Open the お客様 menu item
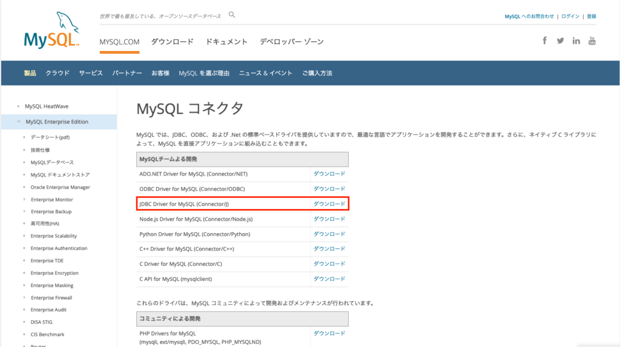The width and height of the screenshot is (620, 347). click(x=160, y=73)
